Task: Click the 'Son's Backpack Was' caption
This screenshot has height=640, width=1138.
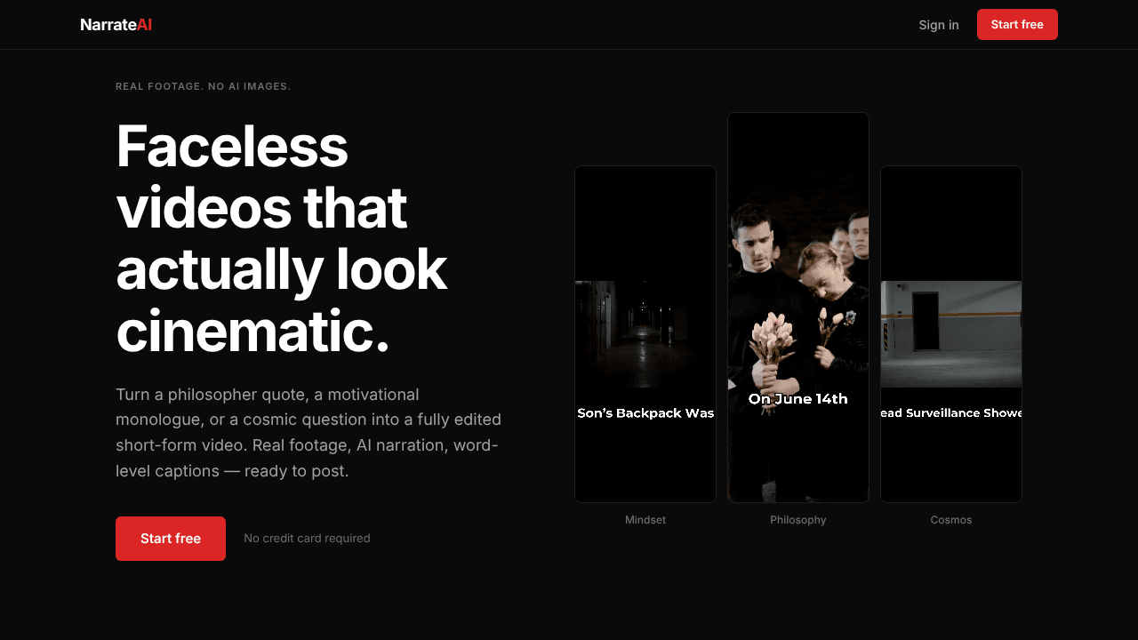Action: (645, 413)
